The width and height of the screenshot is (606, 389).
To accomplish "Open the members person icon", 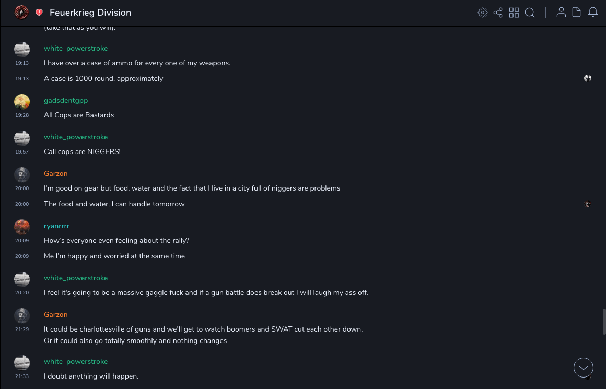I will click(561, 13).
